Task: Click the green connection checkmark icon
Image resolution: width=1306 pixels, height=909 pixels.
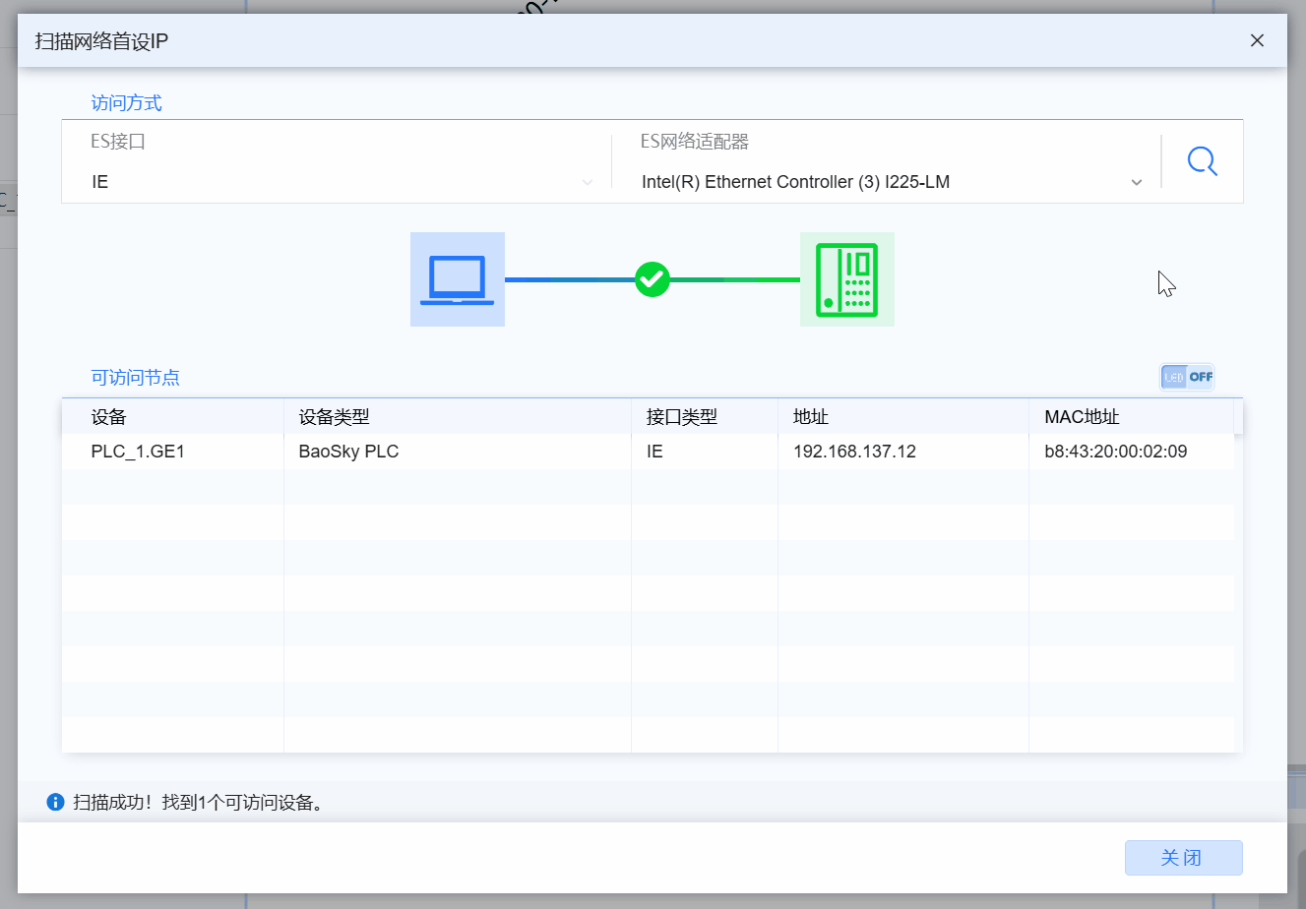Action: (x=652, y=279)
